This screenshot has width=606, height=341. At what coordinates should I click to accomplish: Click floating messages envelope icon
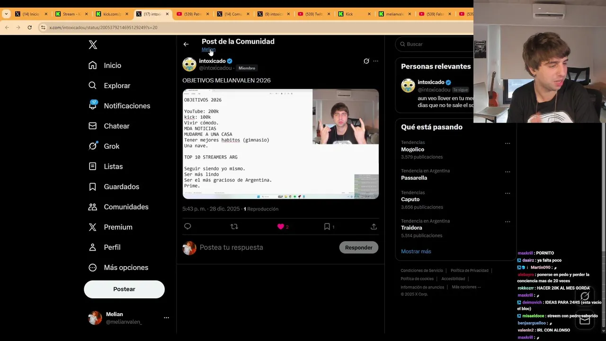(x=585, y=320)
